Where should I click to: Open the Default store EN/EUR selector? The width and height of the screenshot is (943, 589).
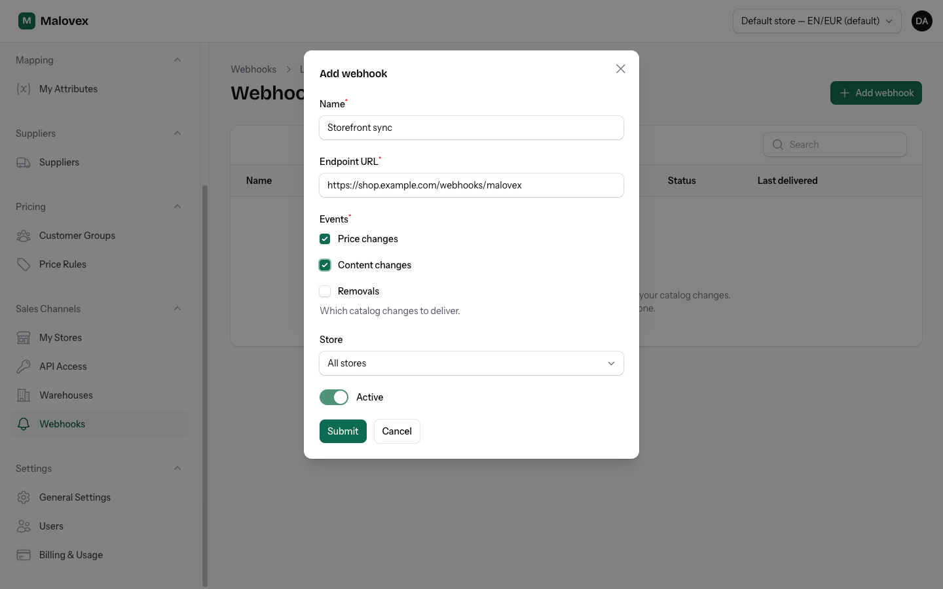click(x=817, y=21)
